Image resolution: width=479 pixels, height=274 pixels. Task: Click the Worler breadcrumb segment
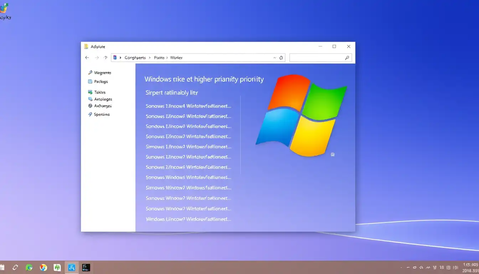[x=176, y=57]
